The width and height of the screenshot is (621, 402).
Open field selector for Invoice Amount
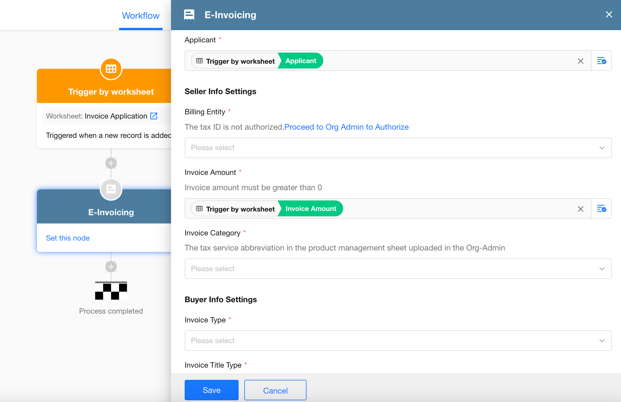[601, 209]
